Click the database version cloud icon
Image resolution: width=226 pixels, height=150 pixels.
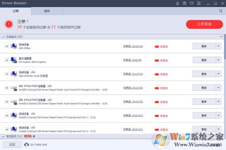point(26,144)
